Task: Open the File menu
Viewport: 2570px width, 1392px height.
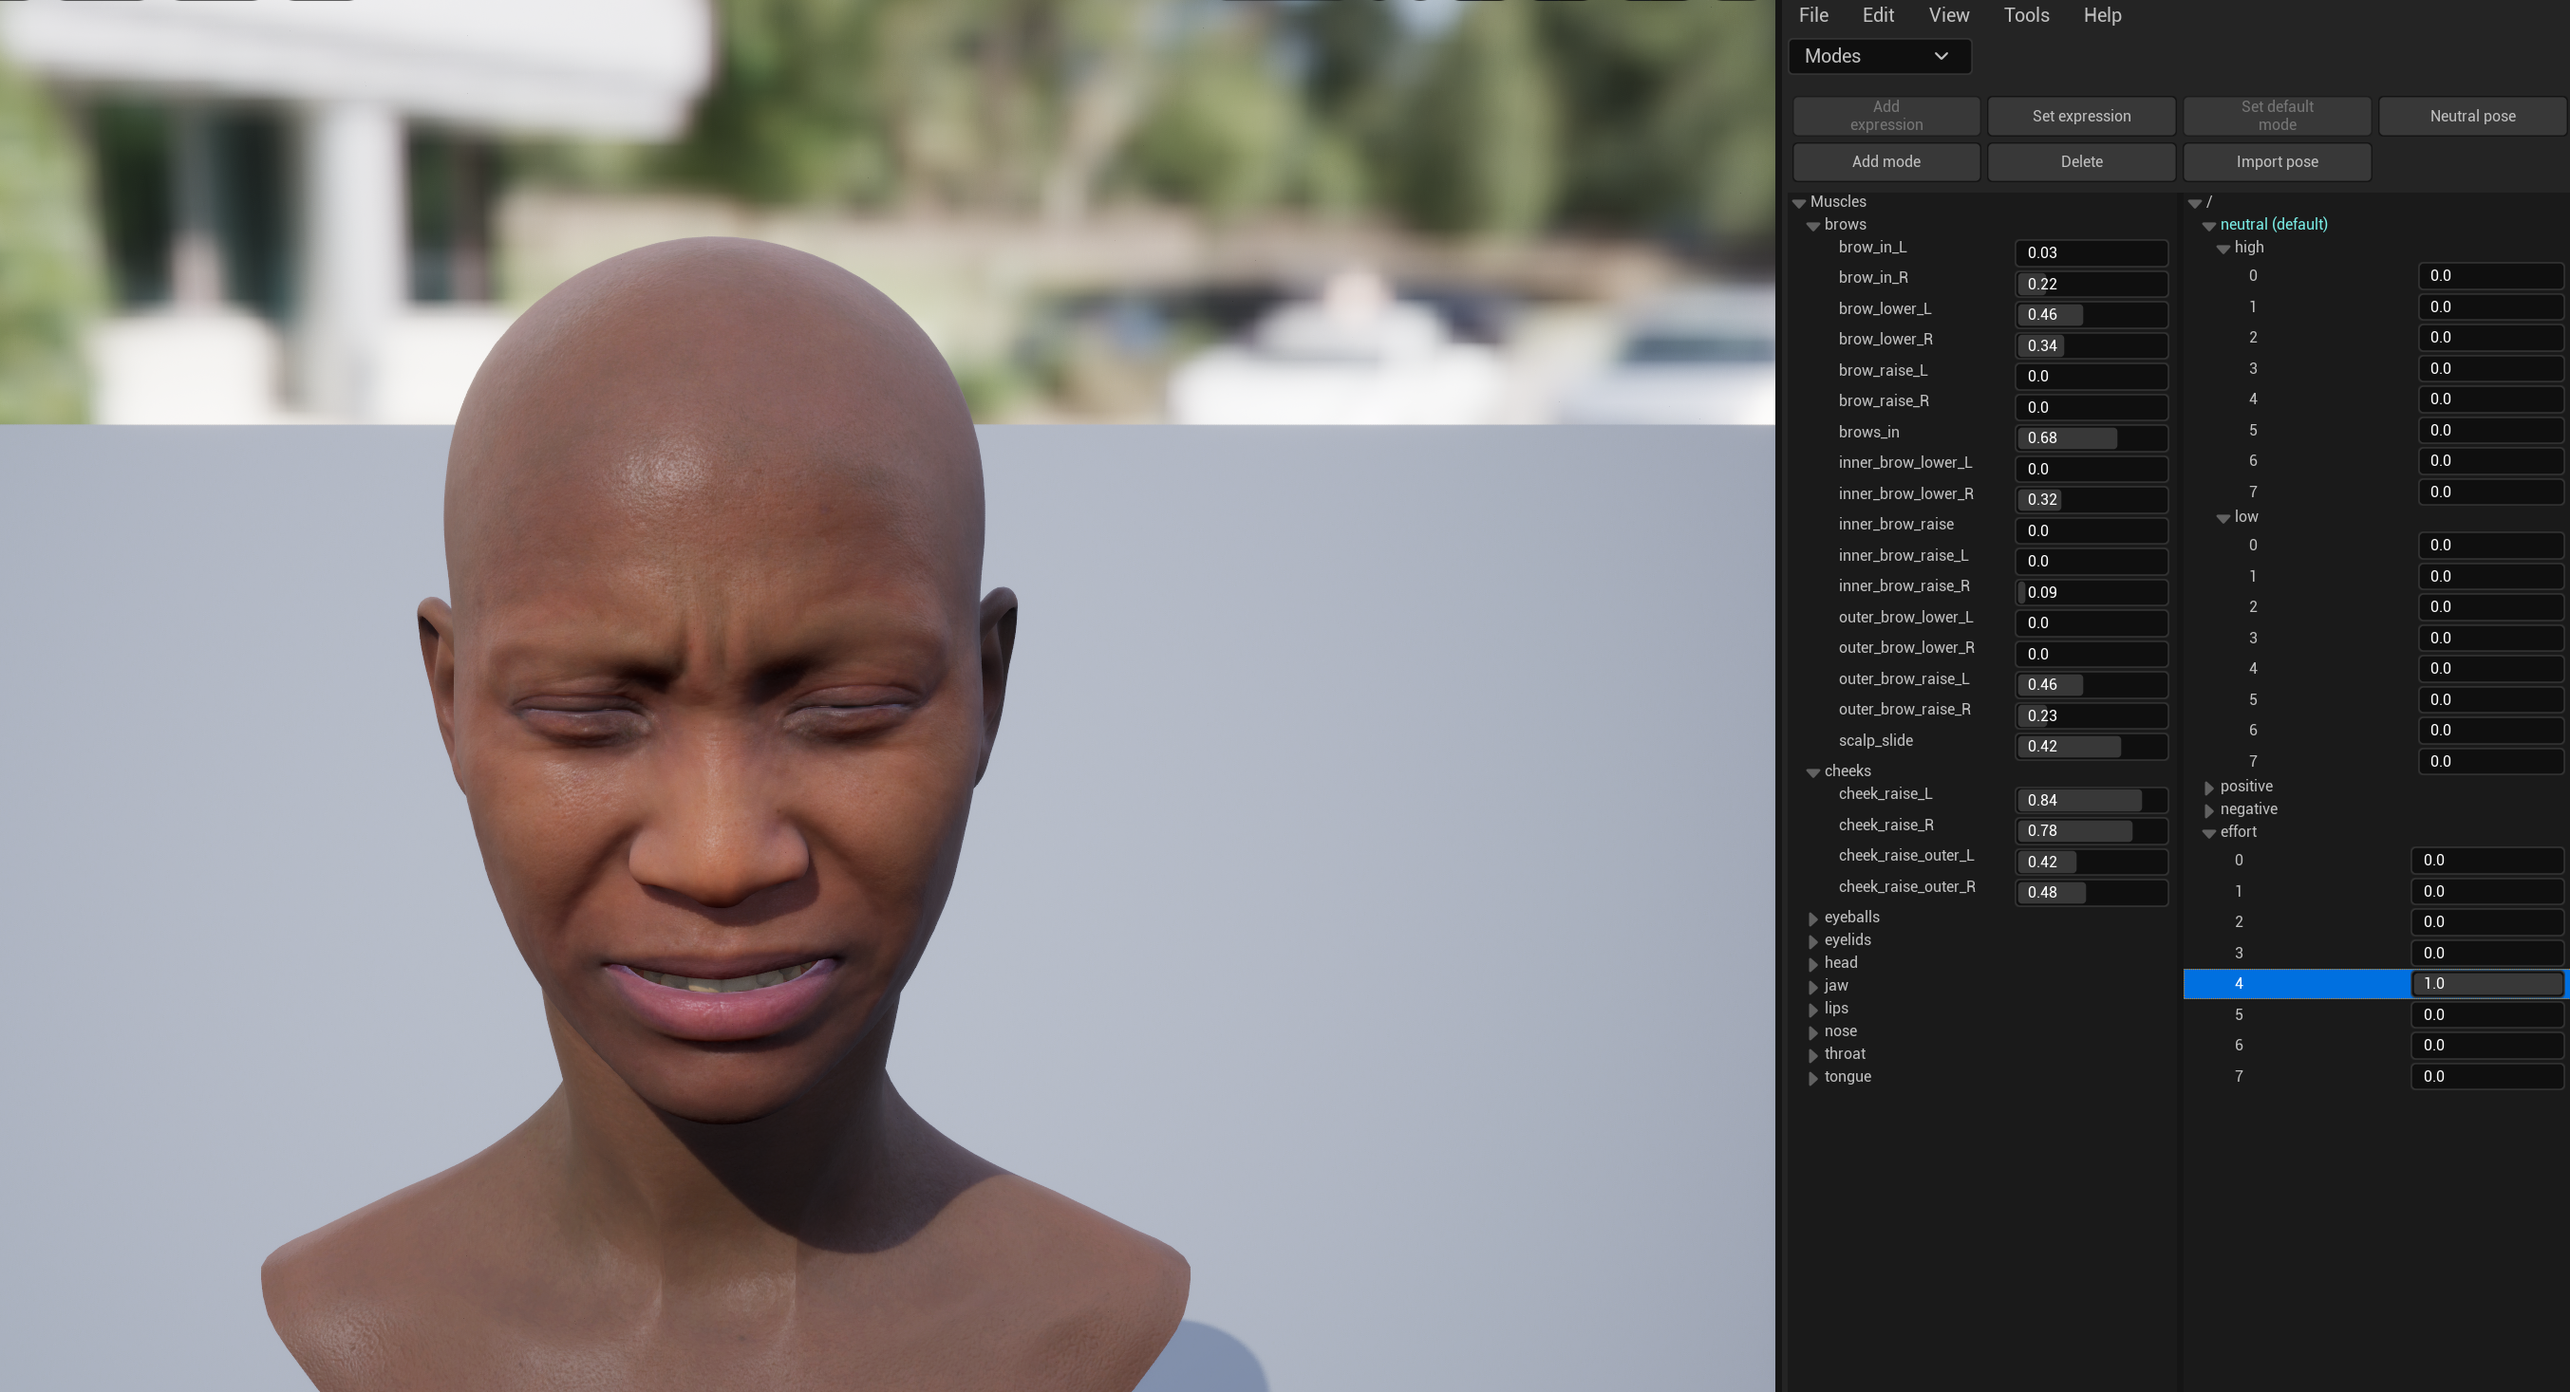Action: coord(1812,15)
